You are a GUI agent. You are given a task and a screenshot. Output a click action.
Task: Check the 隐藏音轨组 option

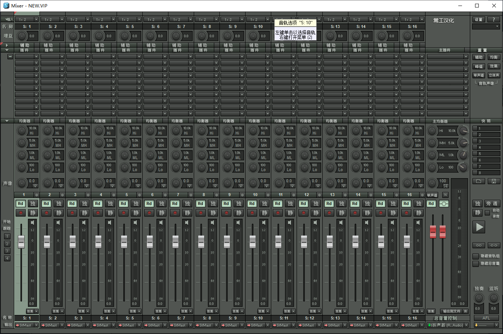(475, 256)
